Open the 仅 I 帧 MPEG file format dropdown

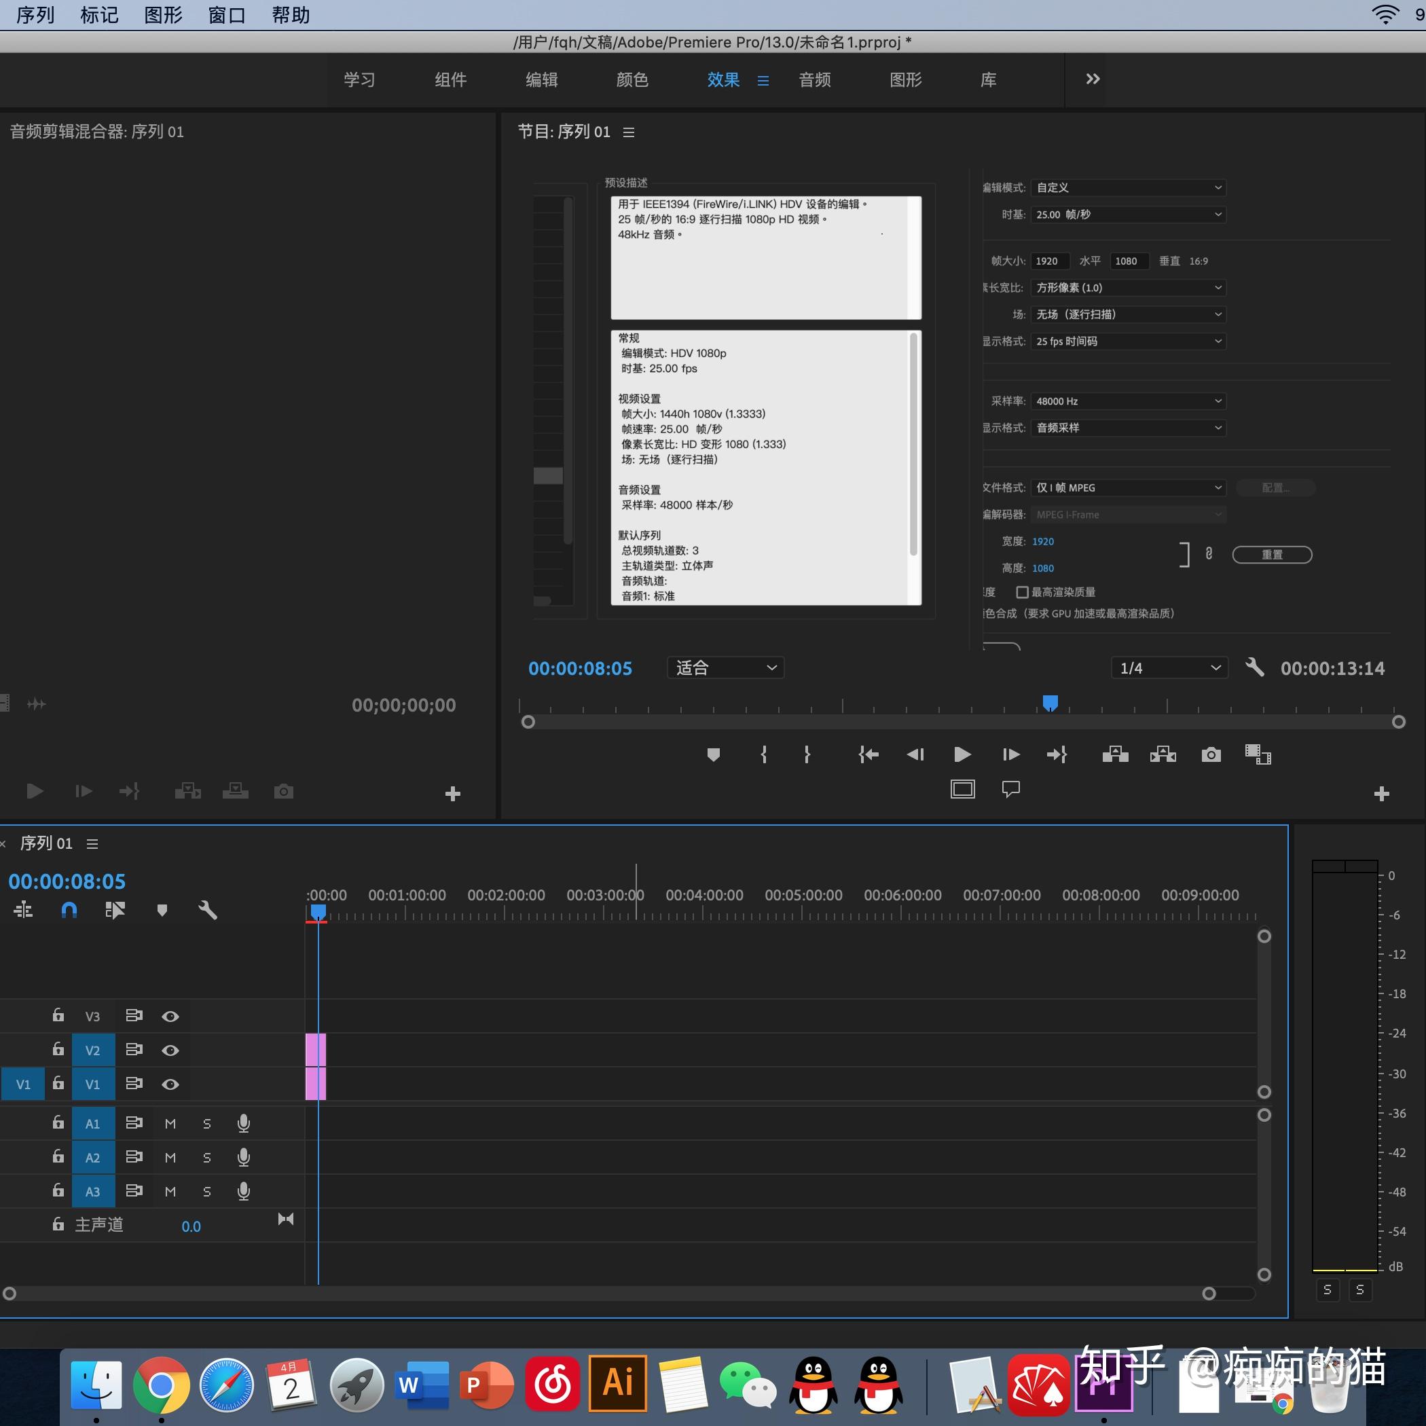[1129, 487]
